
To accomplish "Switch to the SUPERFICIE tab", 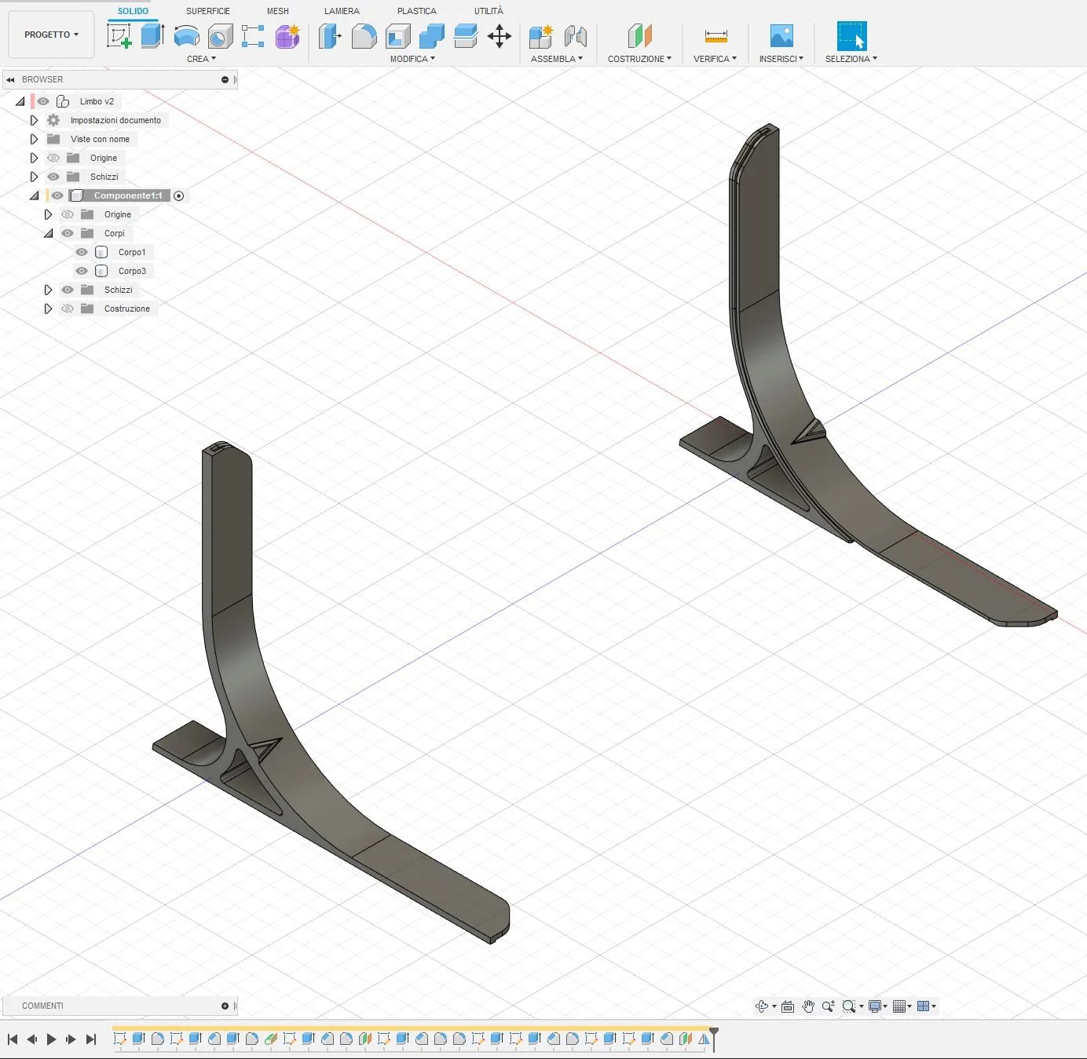I will (x=208, y=11).
